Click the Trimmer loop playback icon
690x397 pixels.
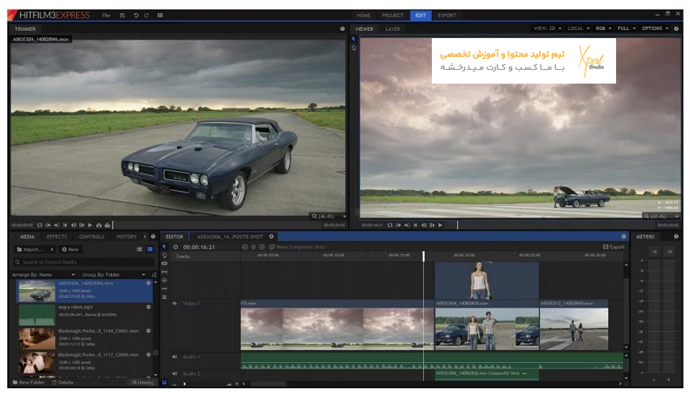tap(40, 225)
